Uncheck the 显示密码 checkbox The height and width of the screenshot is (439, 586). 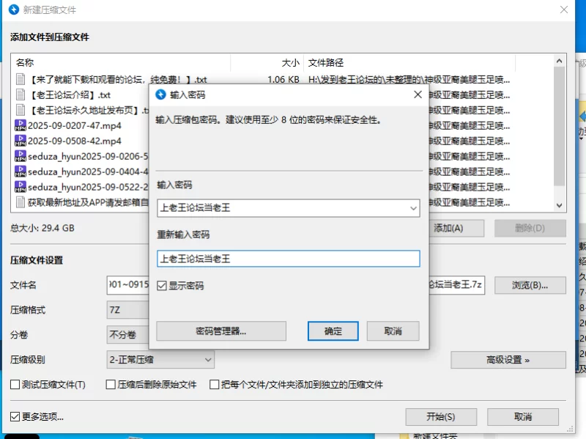pos(162,286)
